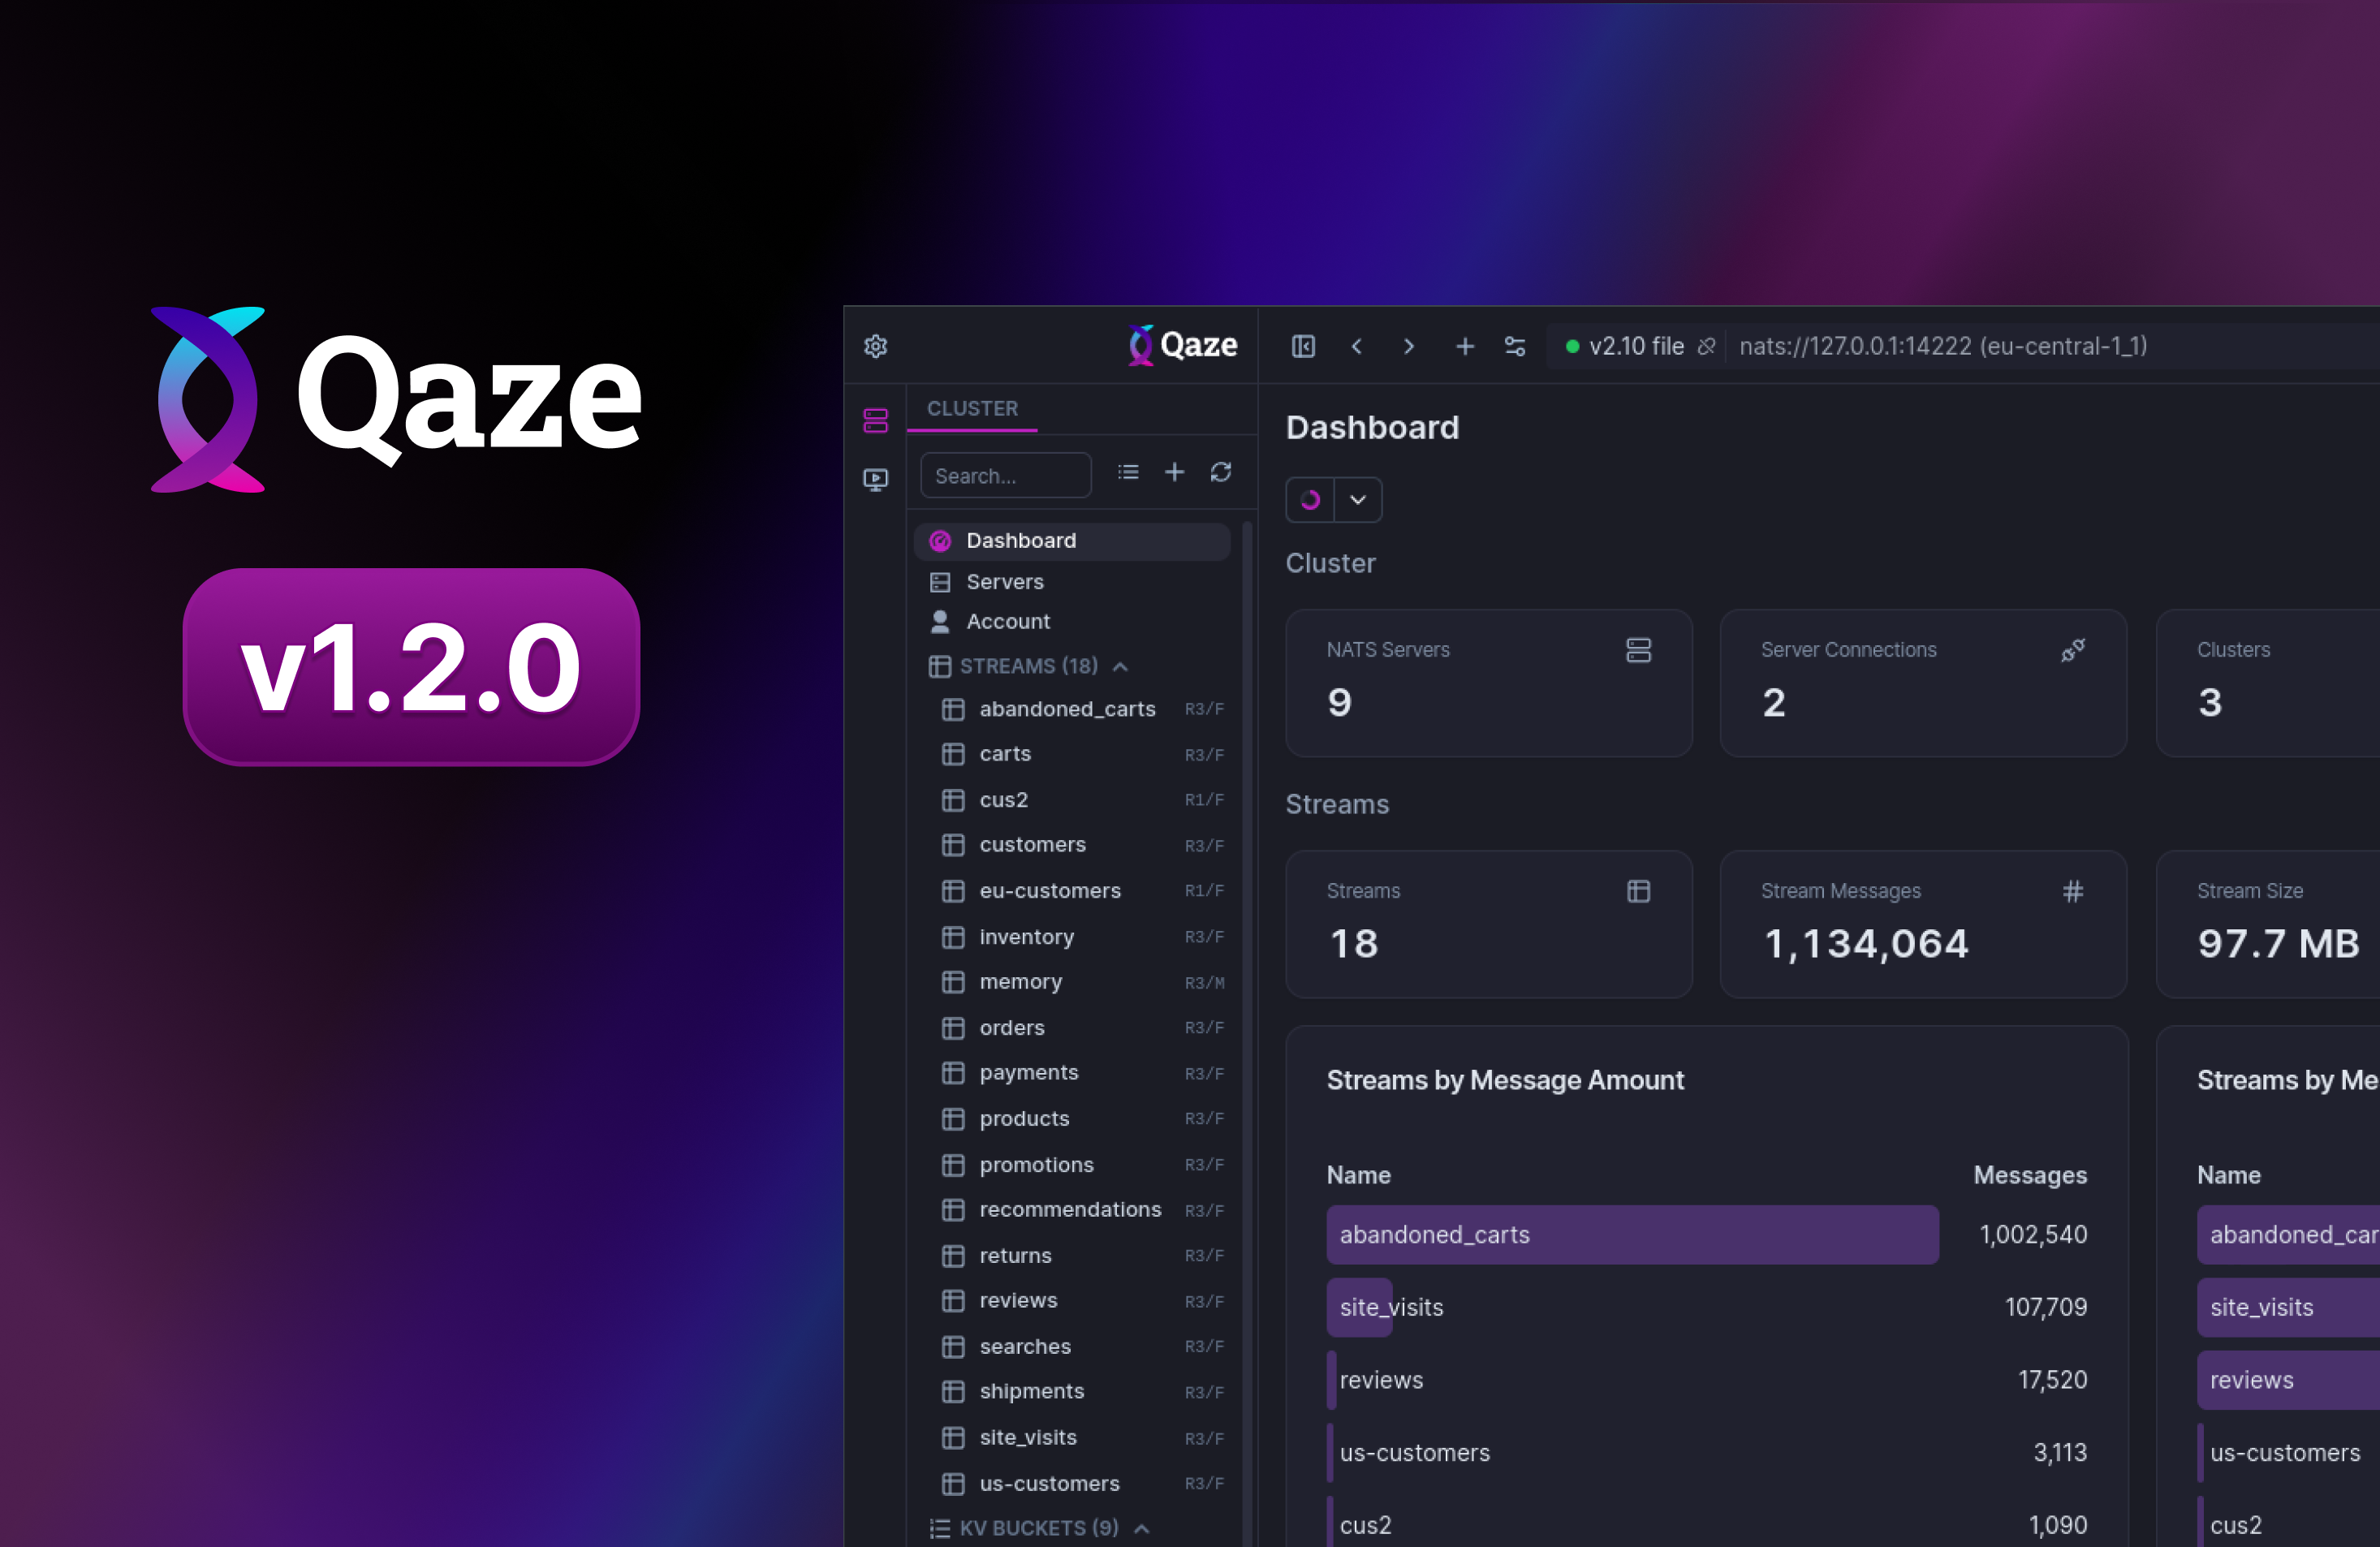
Task: Click the plus icon to add a new stream
Action: [1174, 472]
